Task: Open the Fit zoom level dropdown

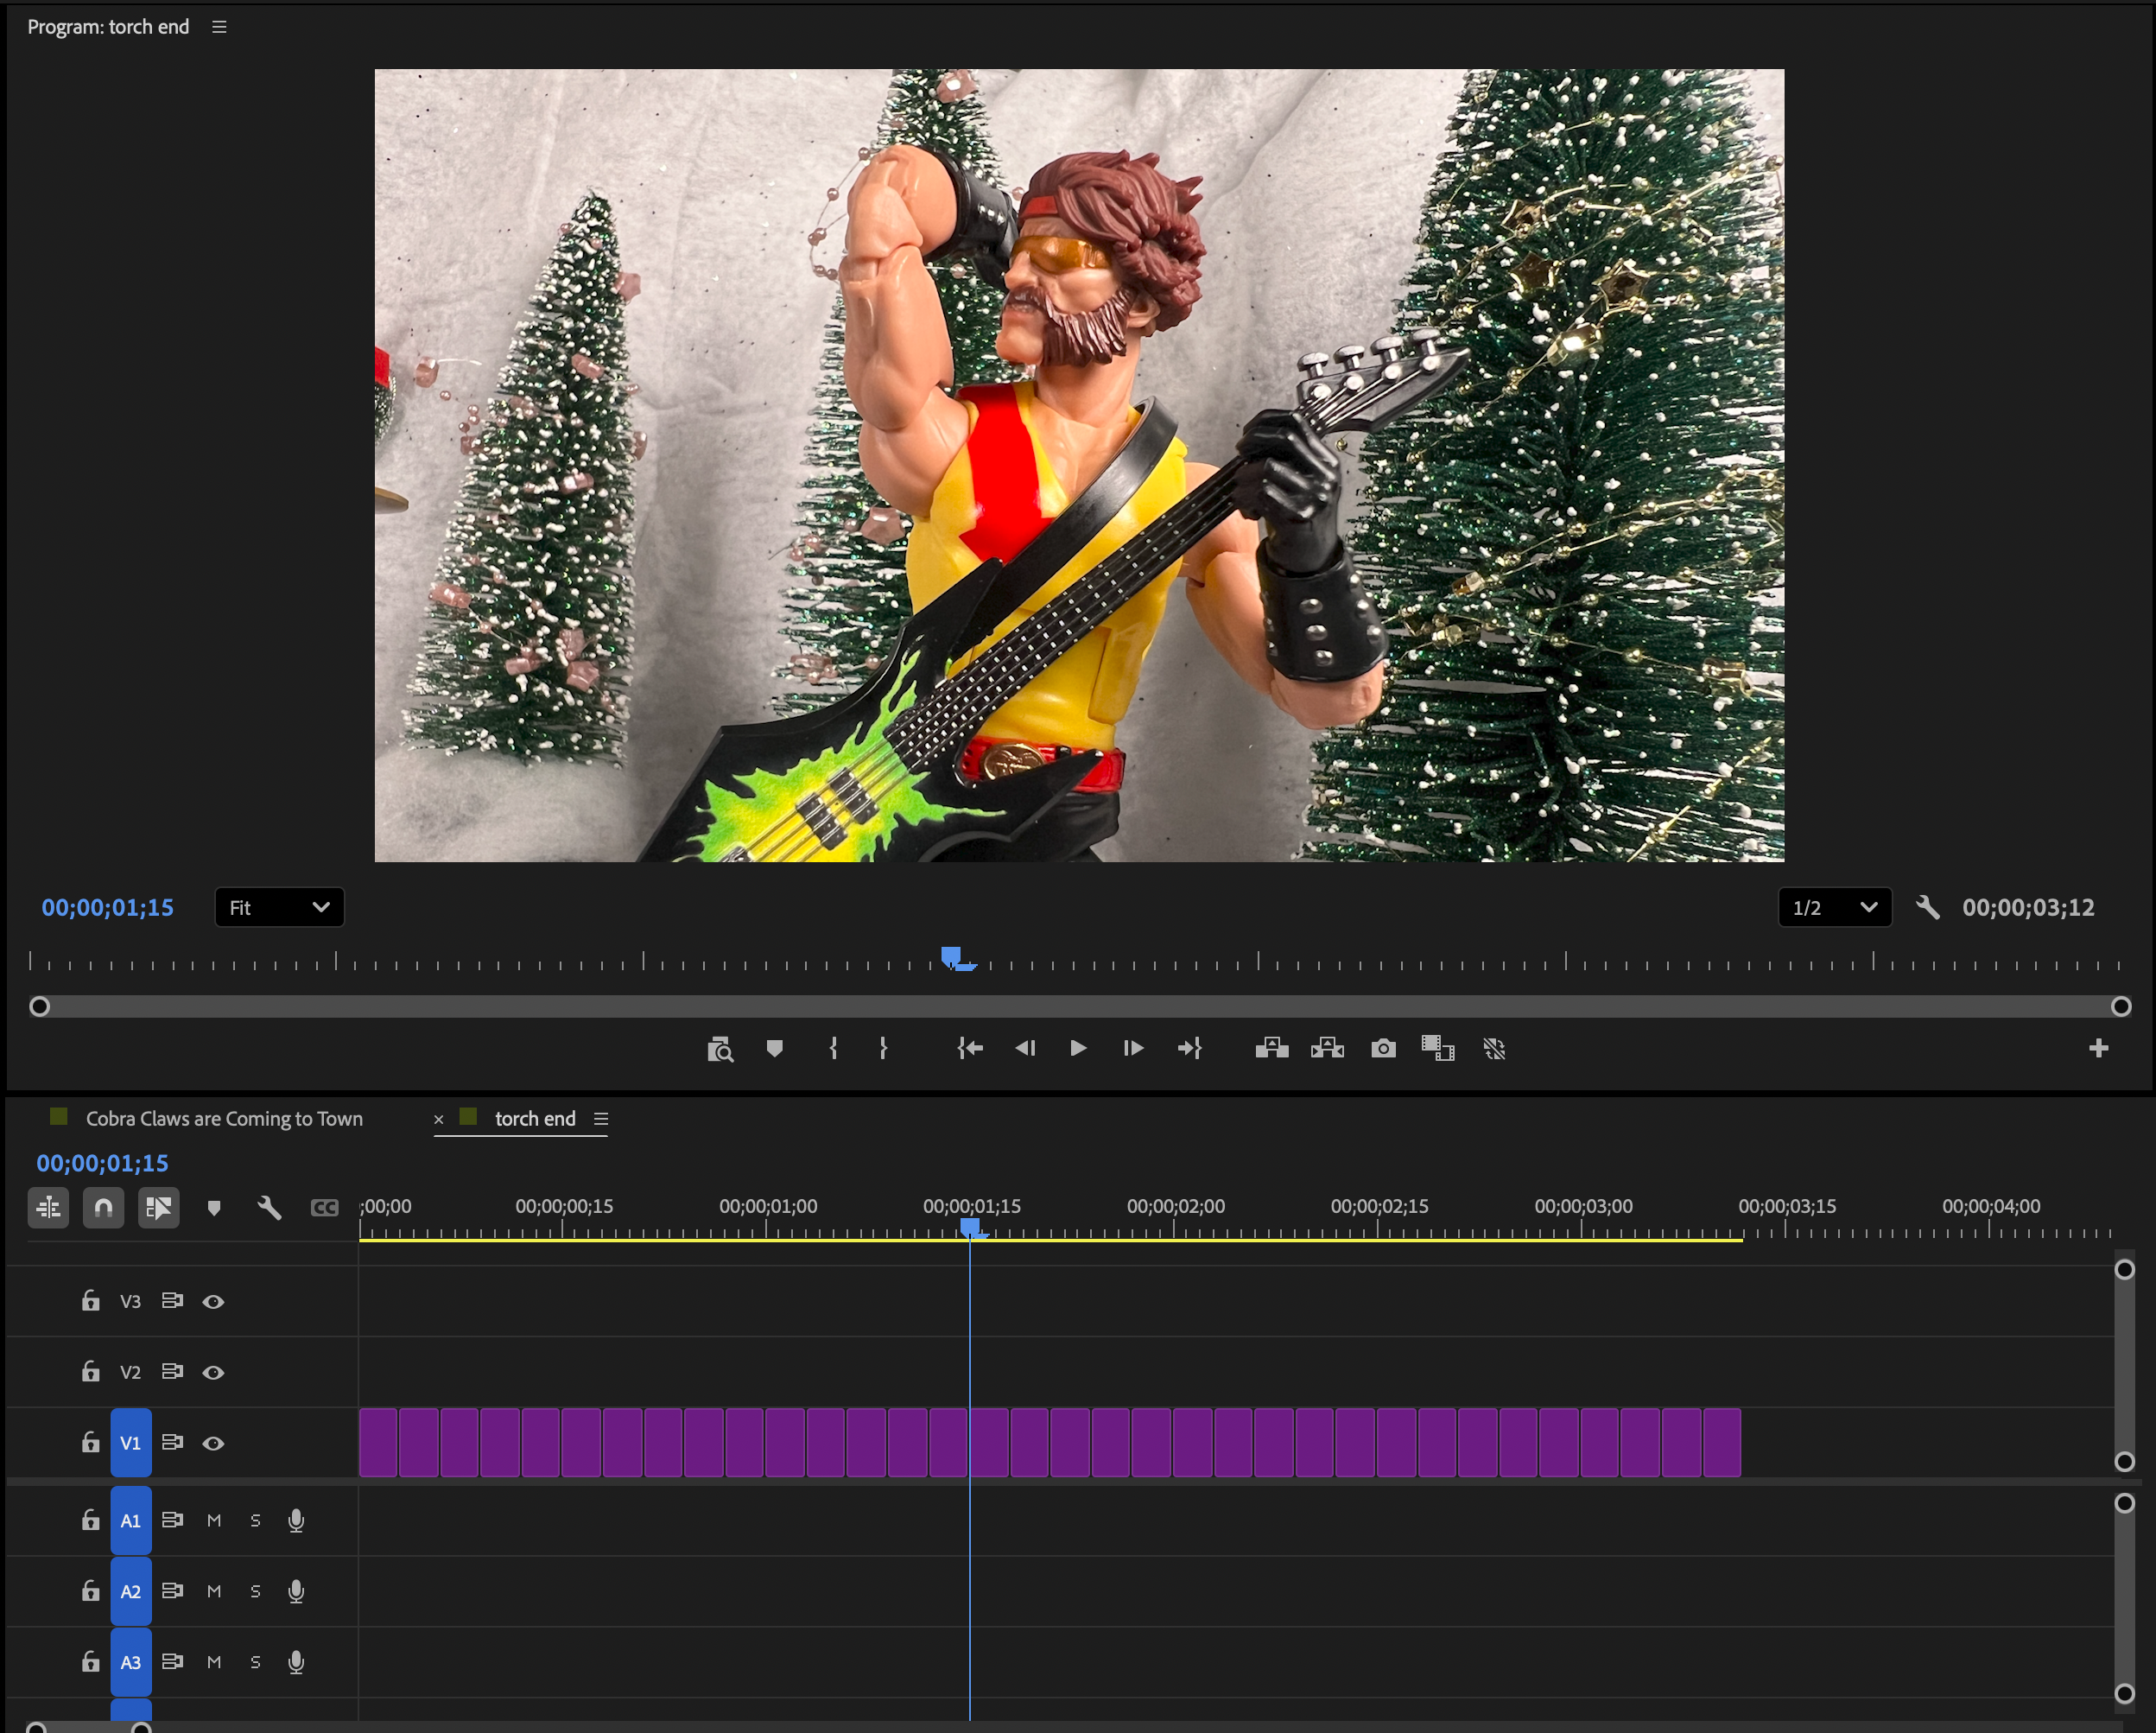Action: pyautogui.click(x=279, y=907)
